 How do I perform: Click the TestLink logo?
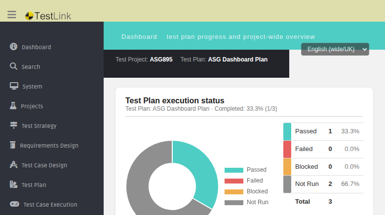[x=48, y=16]
